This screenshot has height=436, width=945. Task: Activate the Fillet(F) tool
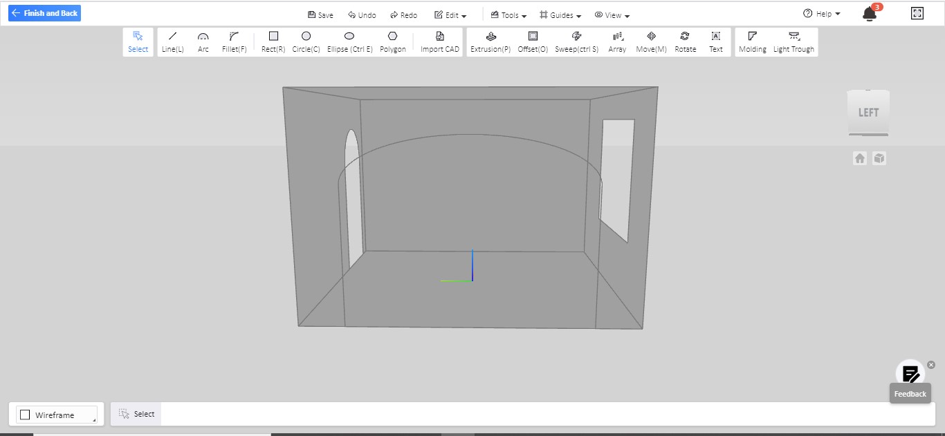click(x=234, y=41)
